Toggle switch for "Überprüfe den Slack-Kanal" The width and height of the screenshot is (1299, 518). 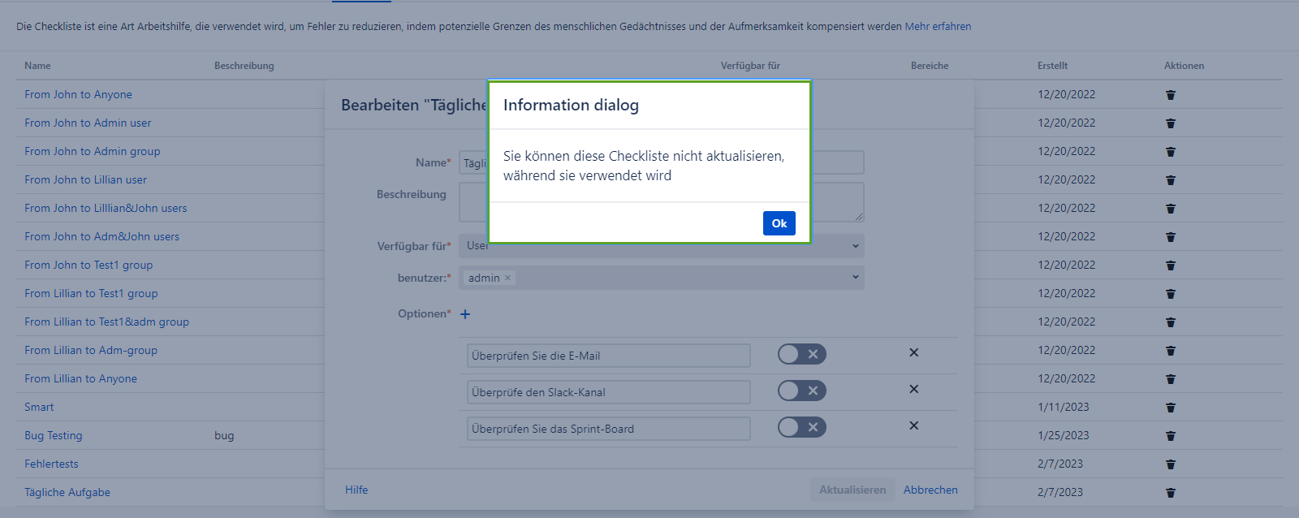[801, 391]
